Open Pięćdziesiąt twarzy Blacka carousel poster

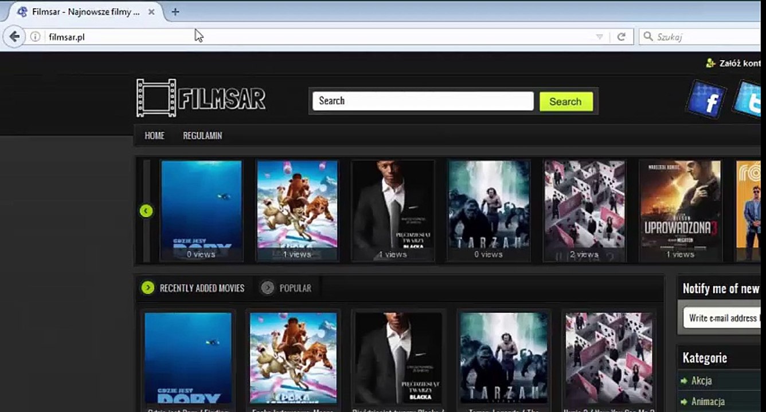(393, 211)
